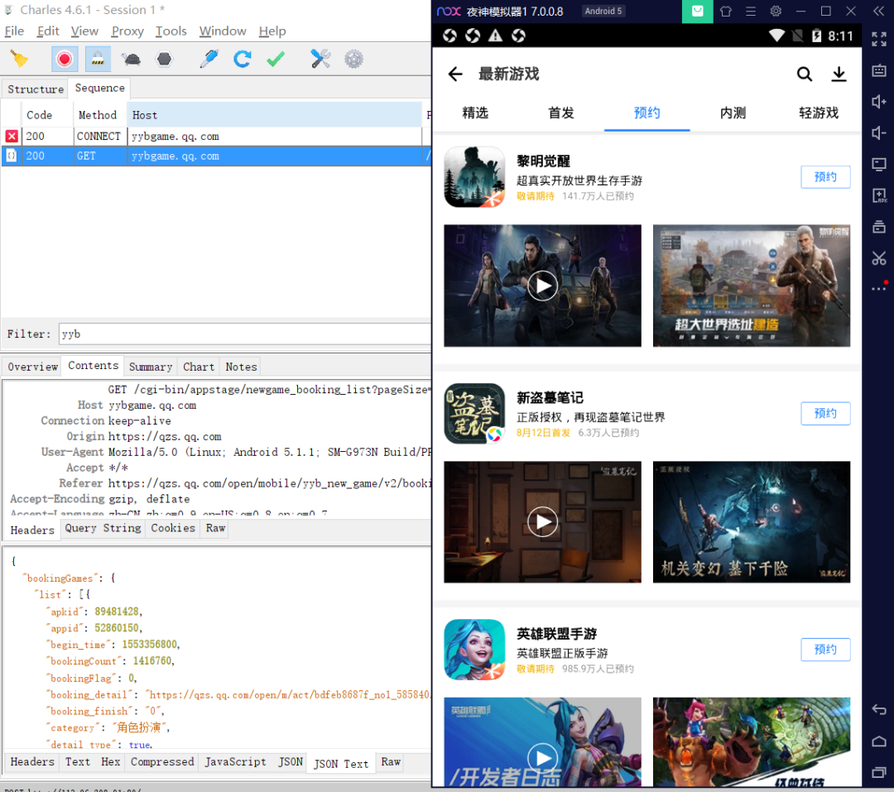Open the Tools wrench icon in Charles toolbar
The height and width of the screenshot is (792, 894).
point(320,59)
